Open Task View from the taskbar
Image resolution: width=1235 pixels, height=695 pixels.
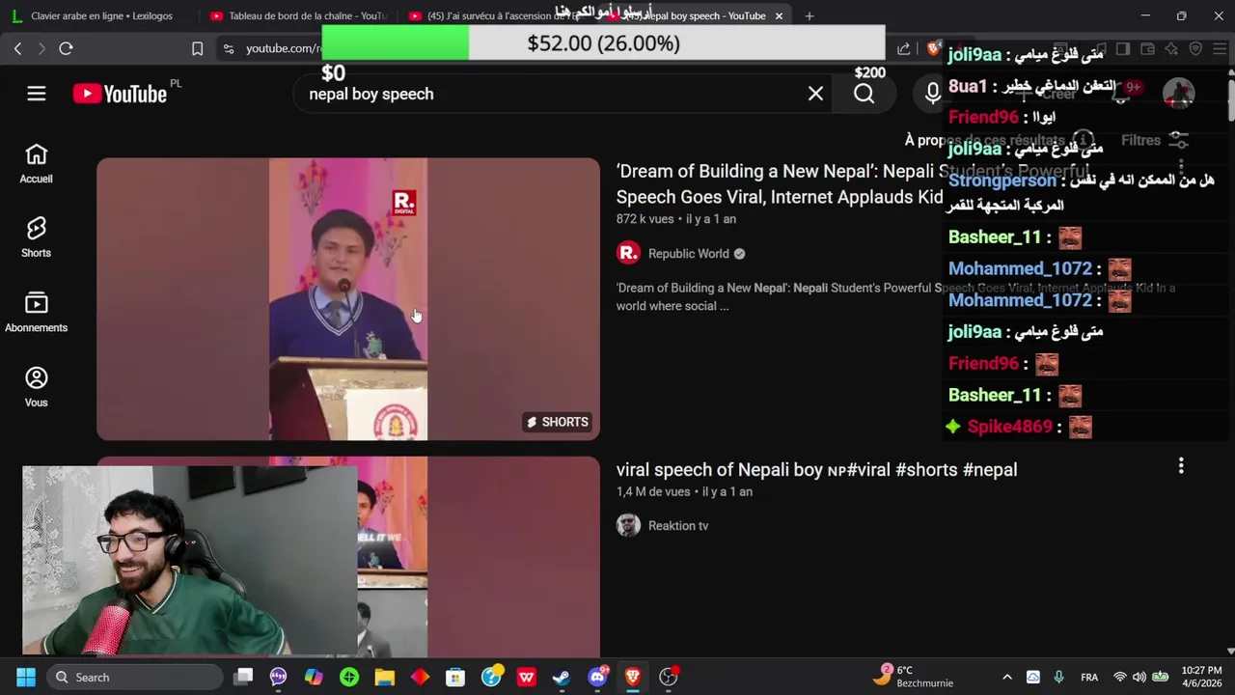click(x=243, y=677)
